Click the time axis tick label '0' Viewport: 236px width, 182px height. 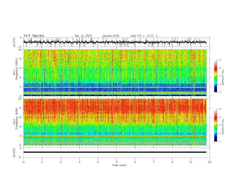[24, 162]
